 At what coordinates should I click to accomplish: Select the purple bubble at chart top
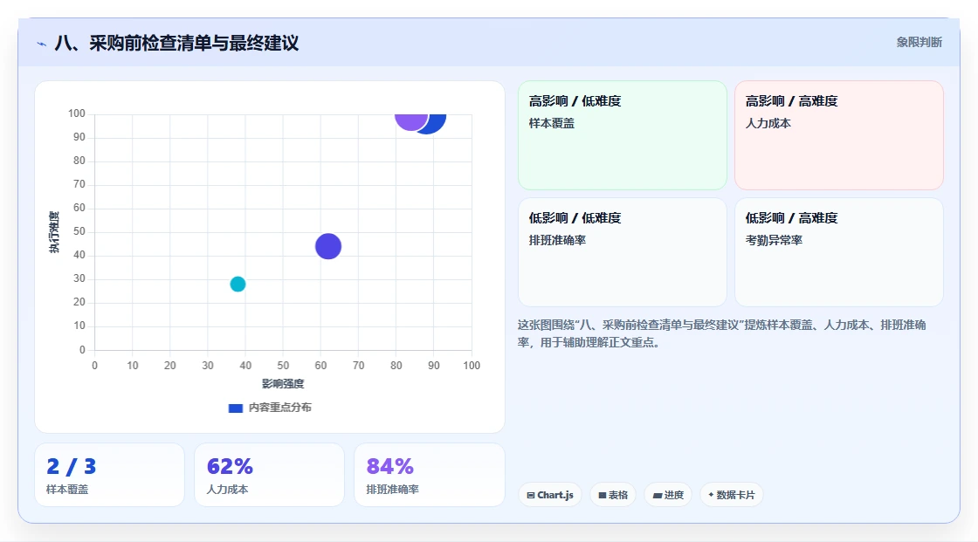[410, 120]
